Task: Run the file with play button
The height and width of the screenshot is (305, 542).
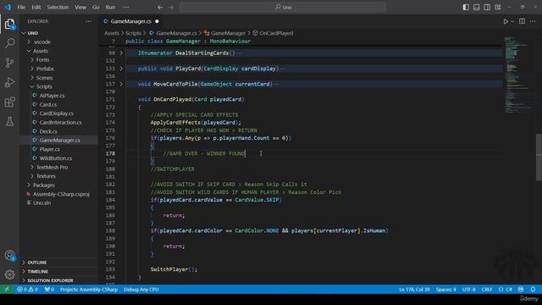Action: pos(506,21)
